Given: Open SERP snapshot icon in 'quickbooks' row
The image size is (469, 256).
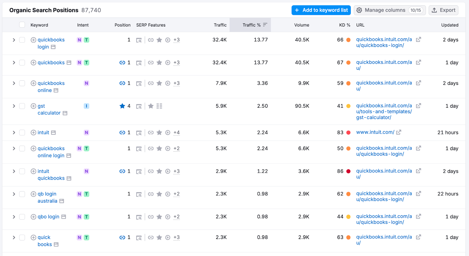Looking at the screenshot, I should coord(139,63).
